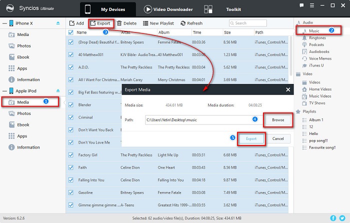Click Browse in Export Media dialog

tap(278, 120)
